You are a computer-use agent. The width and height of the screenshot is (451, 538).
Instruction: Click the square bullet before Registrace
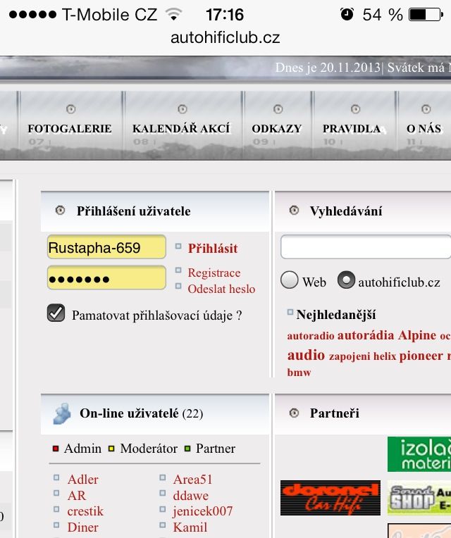click(178, 270)
